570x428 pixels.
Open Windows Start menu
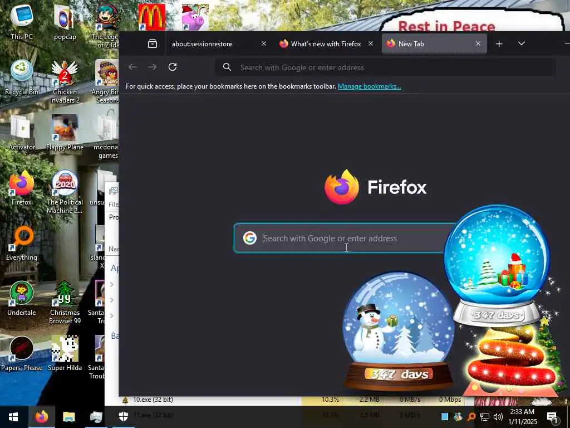(x=13, y=417)
